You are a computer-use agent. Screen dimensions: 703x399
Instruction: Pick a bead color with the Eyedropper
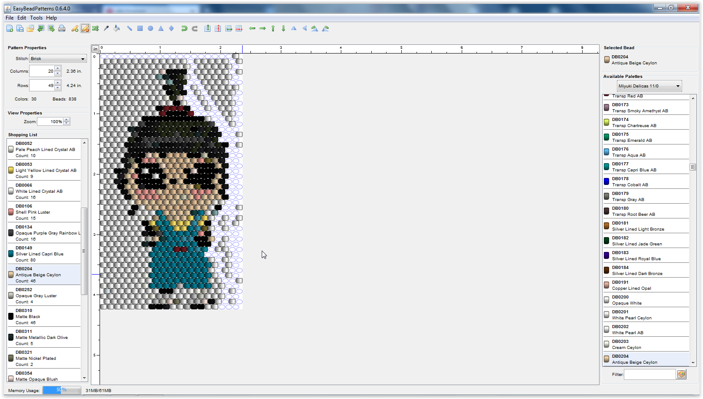(106, 28)
